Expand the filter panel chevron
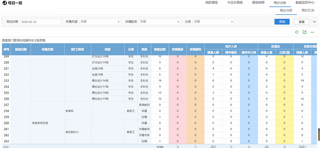 click(x=314, y=22)
